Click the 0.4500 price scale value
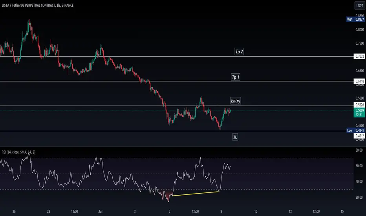The width and height of the screenshot is (366, 216). (360, 126)
